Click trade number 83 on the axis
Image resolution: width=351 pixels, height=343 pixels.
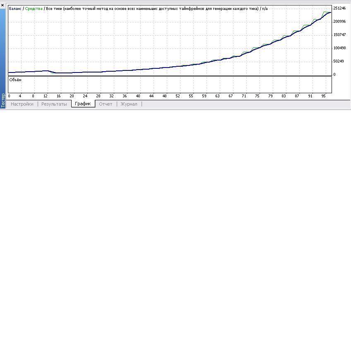point(284,96)
